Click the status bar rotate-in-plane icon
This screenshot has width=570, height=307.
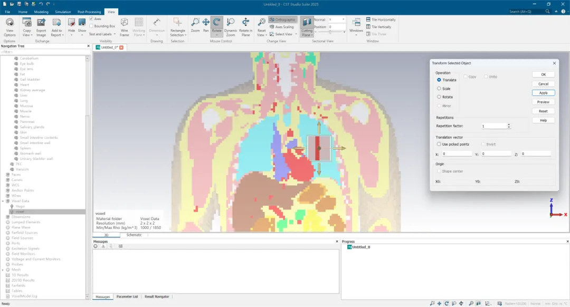click(461, 303)
